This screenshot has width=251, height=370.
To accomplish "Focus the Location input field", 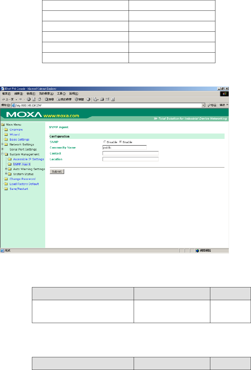I will click(x=131, y=159).
